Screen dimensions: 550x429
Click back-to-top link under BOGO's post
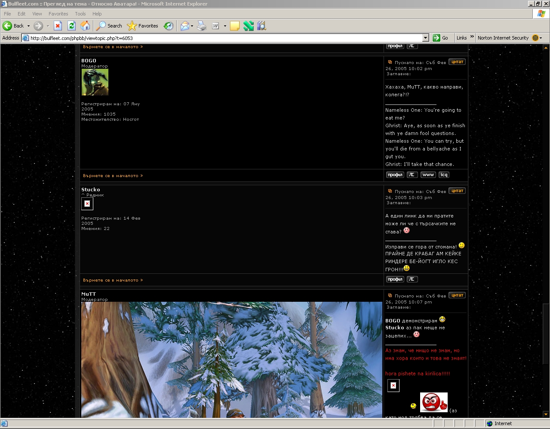point(113,176)
